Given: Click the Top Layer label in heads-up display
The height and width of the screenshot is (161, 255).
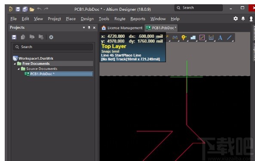Looking at the screenshot, I should click(x=114, y=46).
